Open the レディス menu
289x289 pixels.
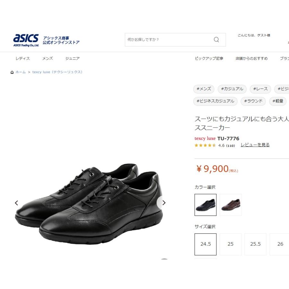[x=23, y=58]
